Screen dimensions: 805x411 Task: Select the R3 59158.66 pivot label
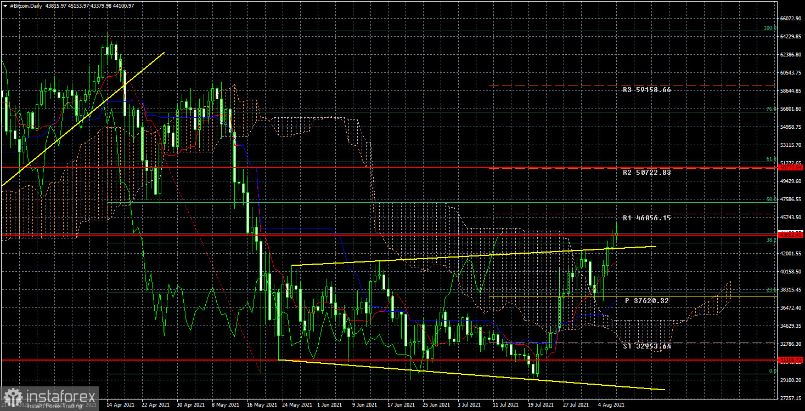point(647,89)
